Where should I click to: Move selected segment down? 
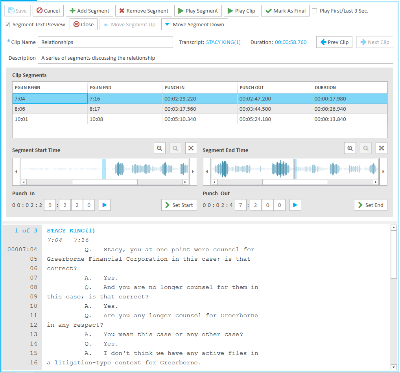pos(195,24)
